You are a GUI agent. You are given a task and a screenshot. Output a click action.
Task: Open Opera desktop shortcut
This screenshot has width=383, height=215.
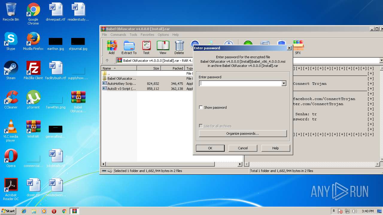pos(11,158)
